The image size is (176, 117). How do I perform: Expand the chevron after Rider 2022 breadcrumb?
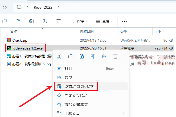59,7
